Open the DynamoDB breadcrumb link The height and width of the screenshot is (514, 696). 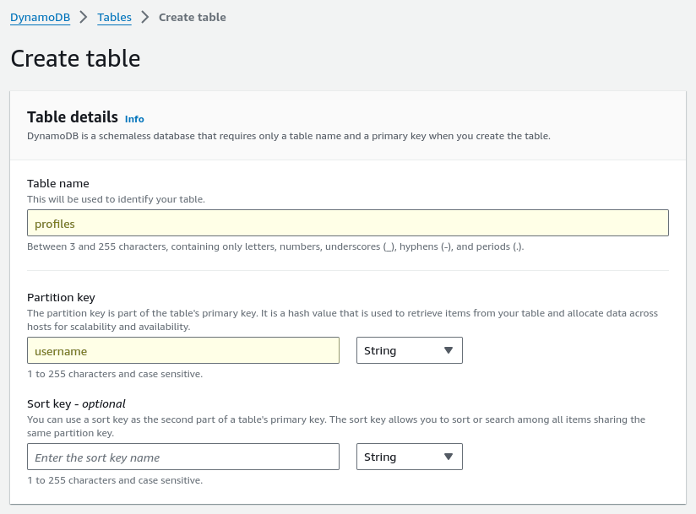coord(40,17)
